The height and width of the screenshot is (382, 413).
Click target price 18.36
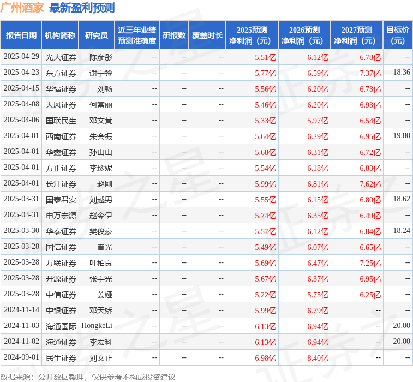pyautogui.click(x=402, y=72)
